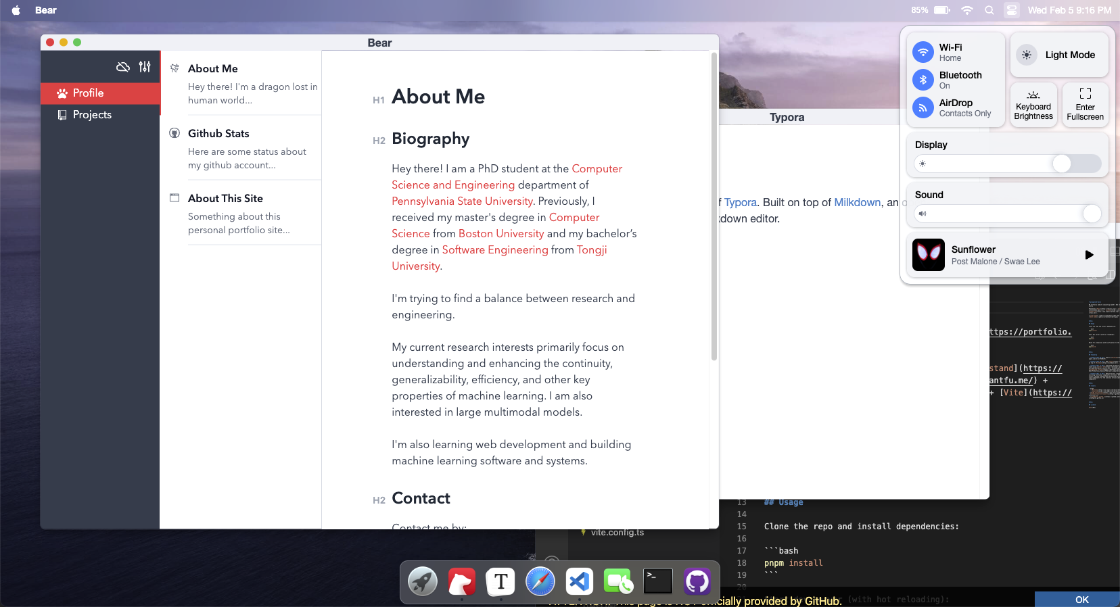Click the notebook icon beside Projects

62,115
